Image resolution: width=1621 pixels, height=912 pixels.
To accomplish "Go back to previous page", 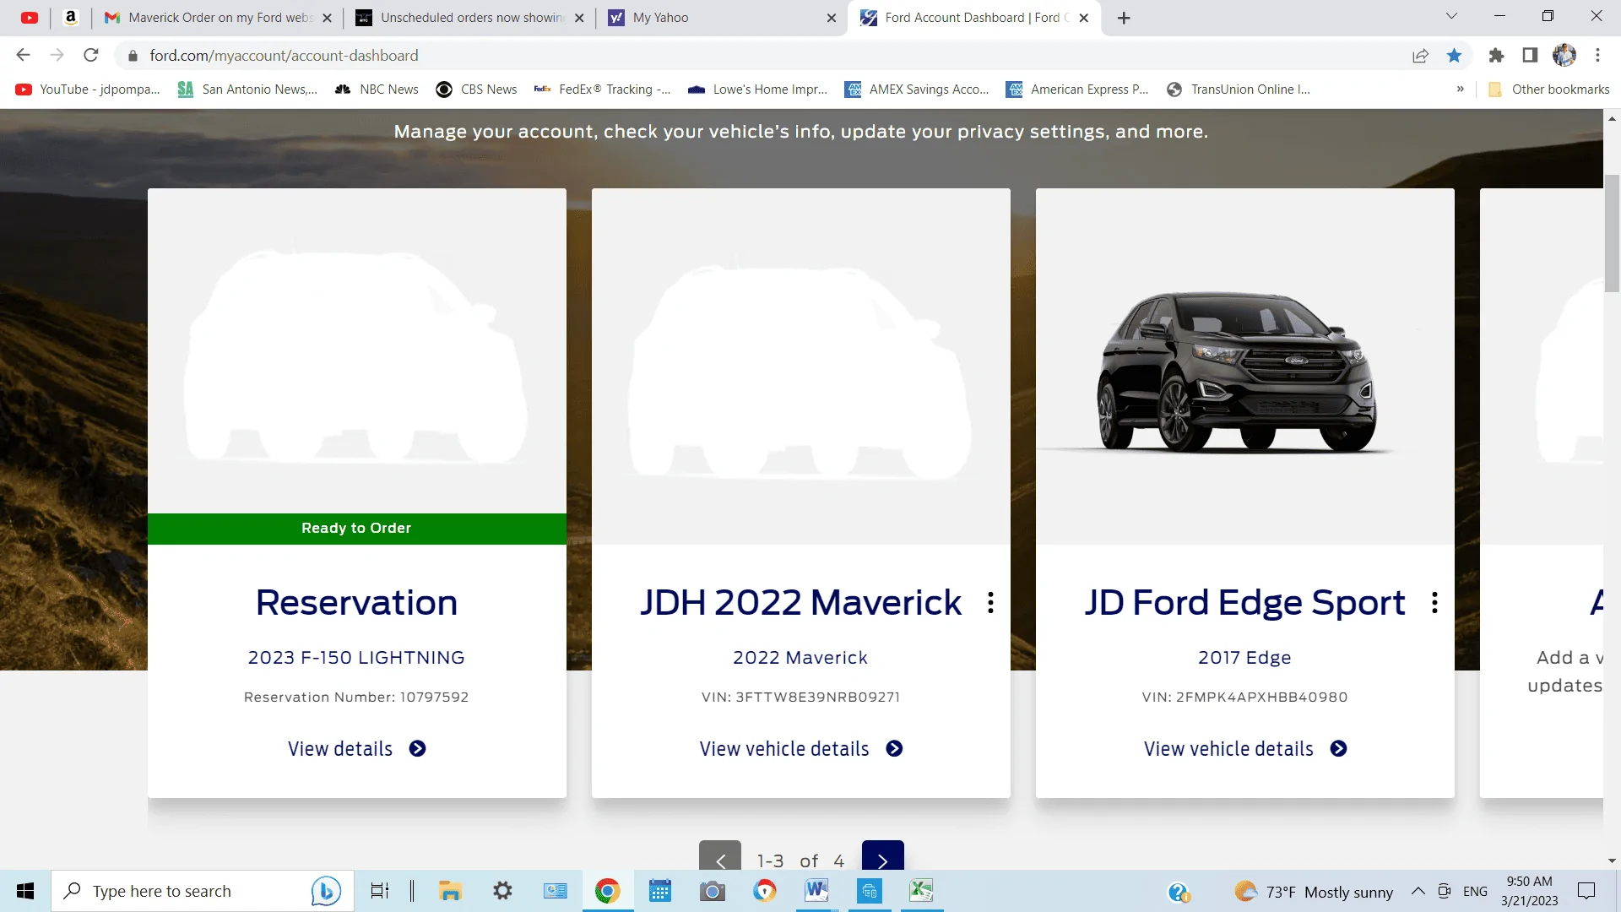I will pos(23,55).
